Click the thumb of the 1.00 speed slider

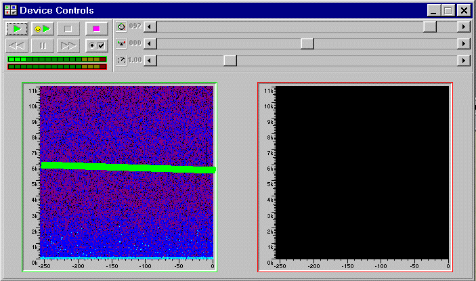(x=230, y=60)
